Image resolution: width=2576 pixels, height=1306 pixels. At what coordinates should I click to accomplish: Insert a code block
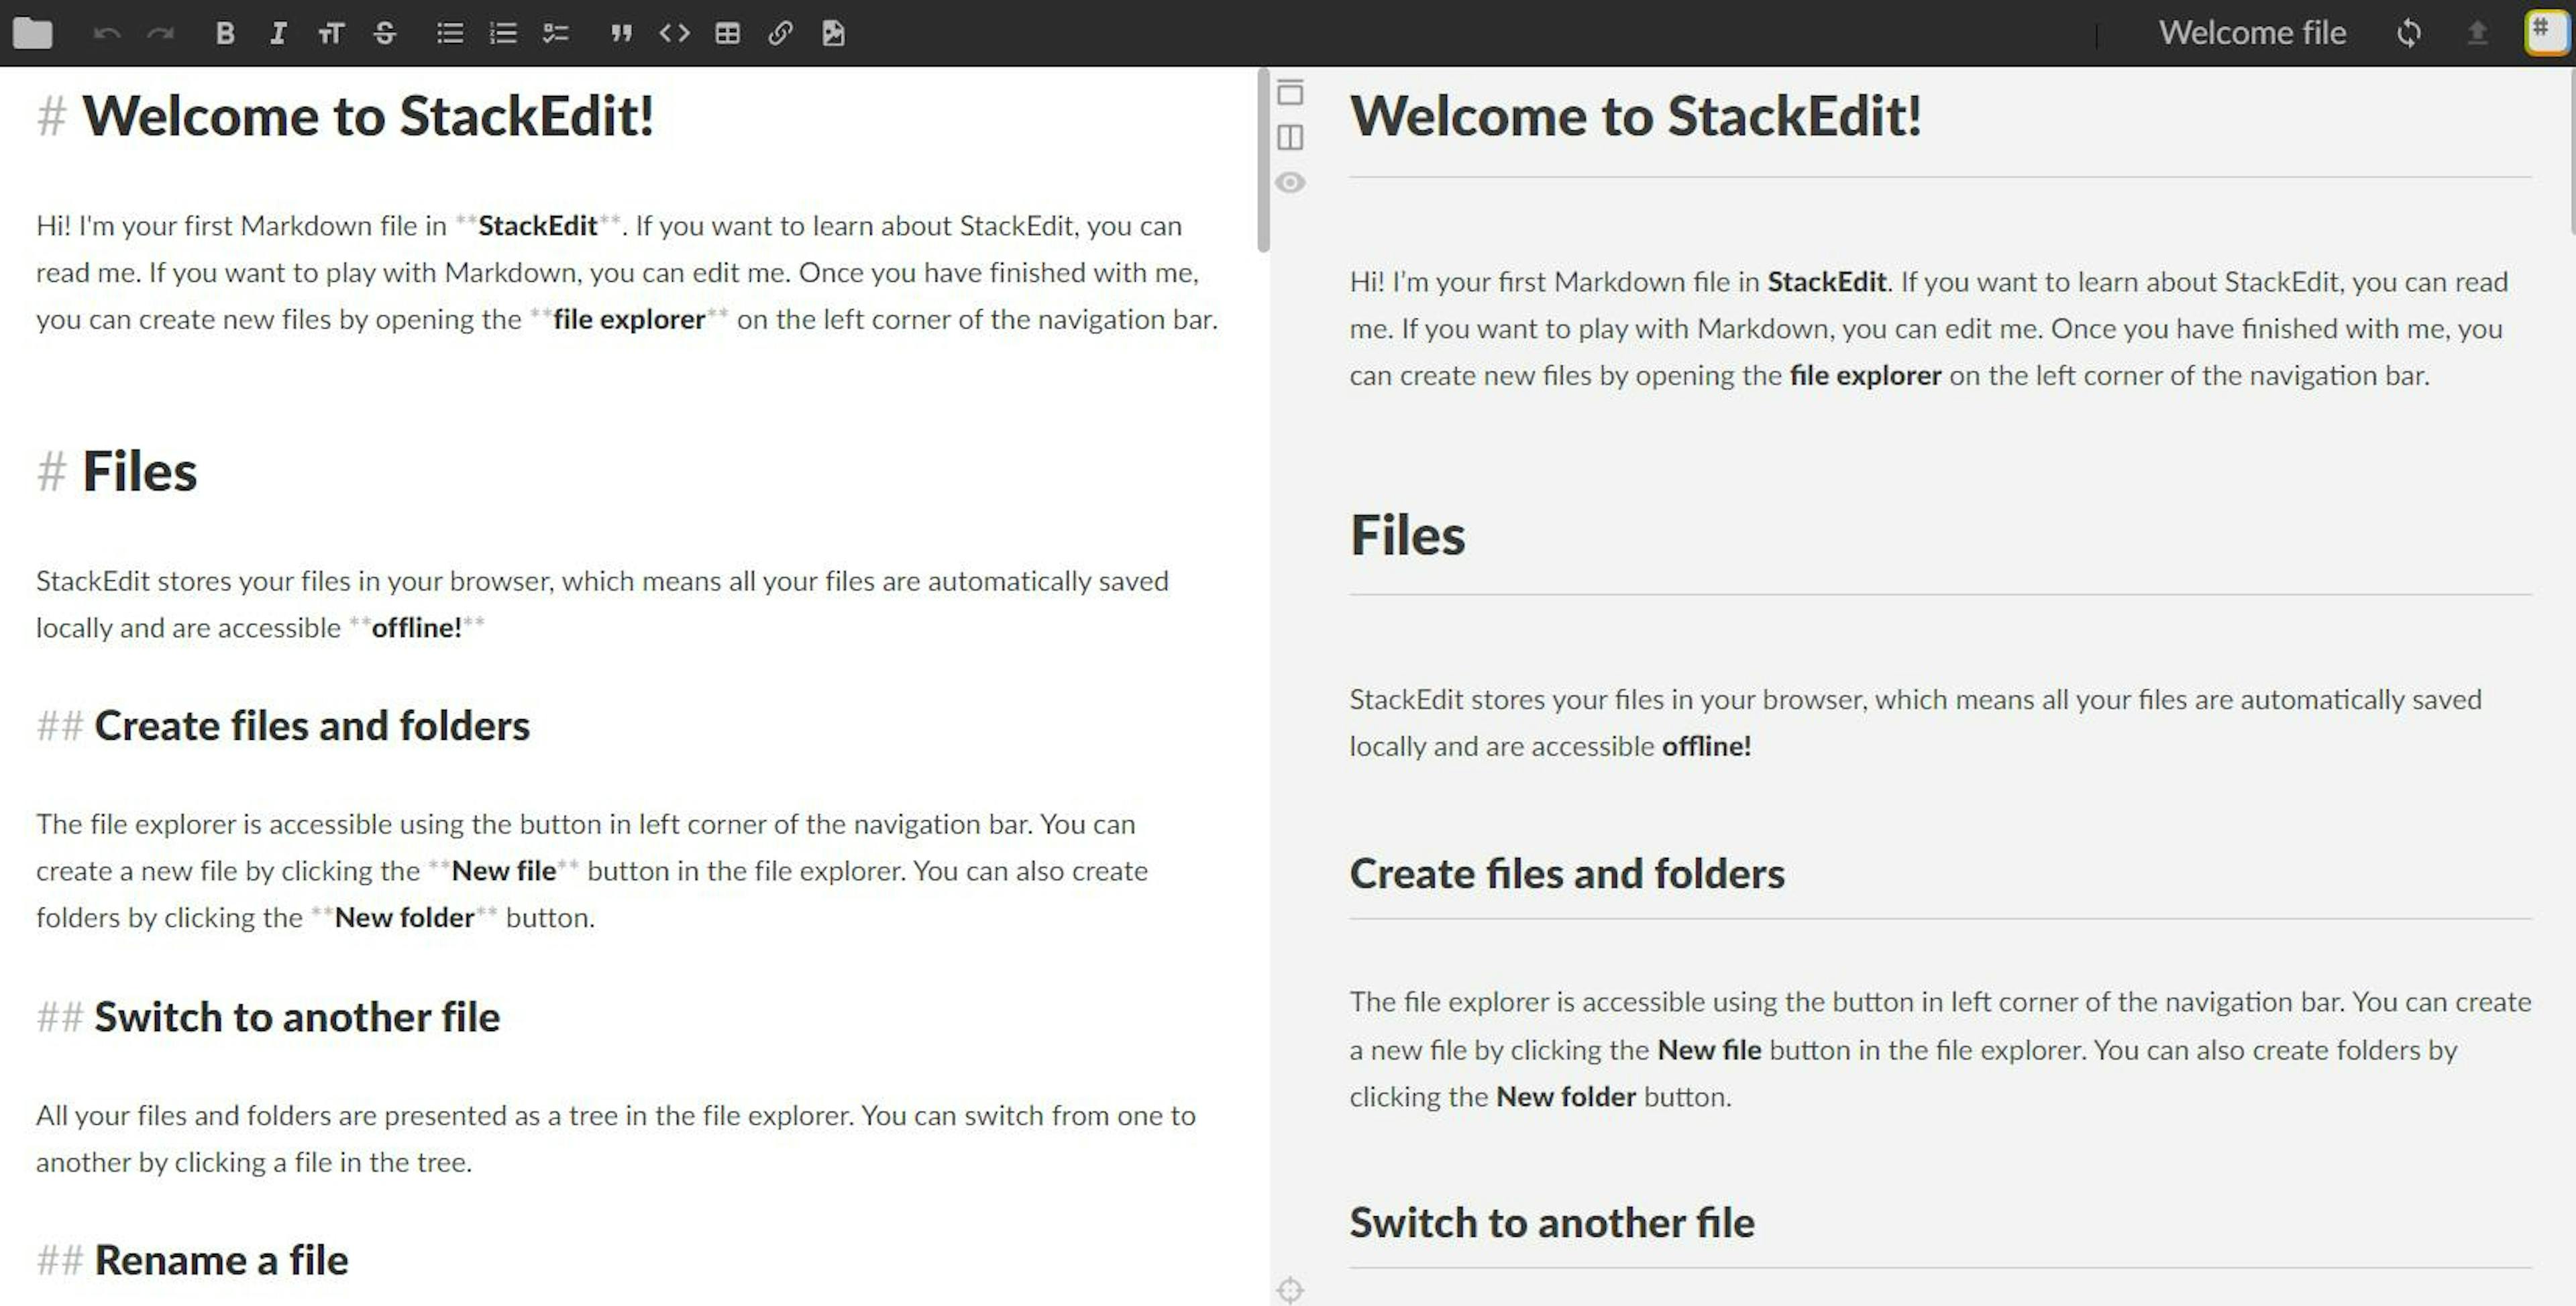pyautogui.click(x=675, y=33)
